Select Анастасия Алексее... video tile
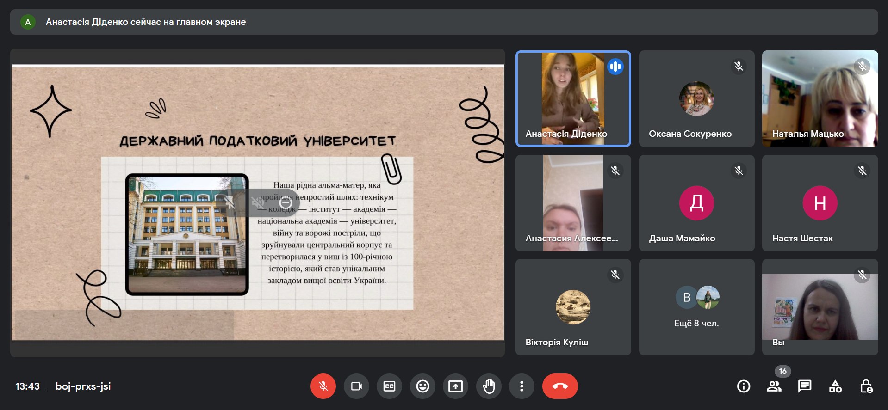 point(573,203)
